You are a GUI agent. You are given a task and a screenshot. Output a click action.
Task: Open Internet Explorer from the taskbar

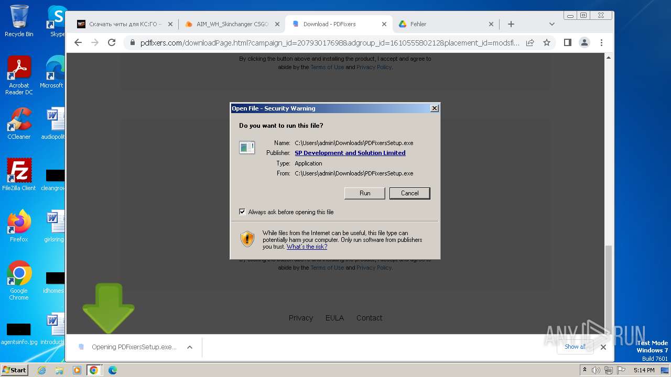(x=42, y=370)
